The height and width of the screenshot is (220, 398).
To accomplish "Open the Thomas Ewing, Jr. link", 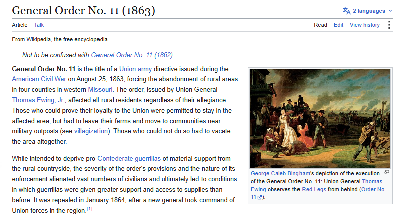I will [x=38, y=100].
